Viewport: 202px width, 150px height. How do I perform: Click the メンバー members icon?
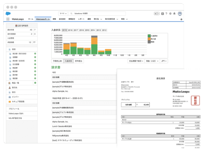[10, 97]
